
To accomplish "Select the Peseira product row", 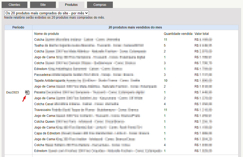I will click(123, 92).
